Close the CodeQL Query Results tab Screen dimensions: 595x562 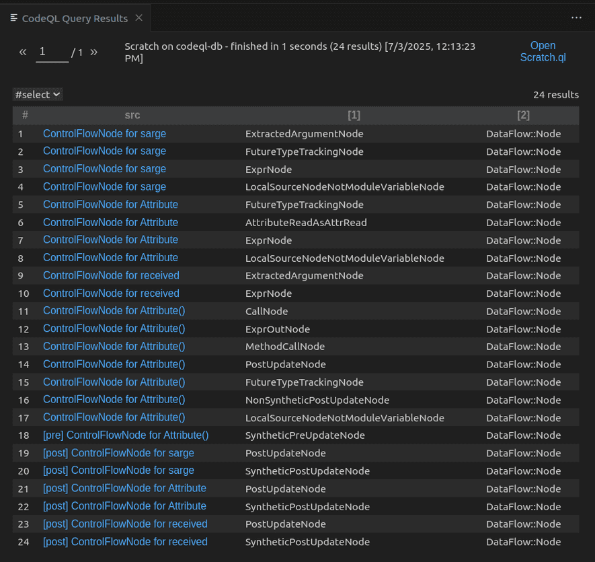click(139, 18)
